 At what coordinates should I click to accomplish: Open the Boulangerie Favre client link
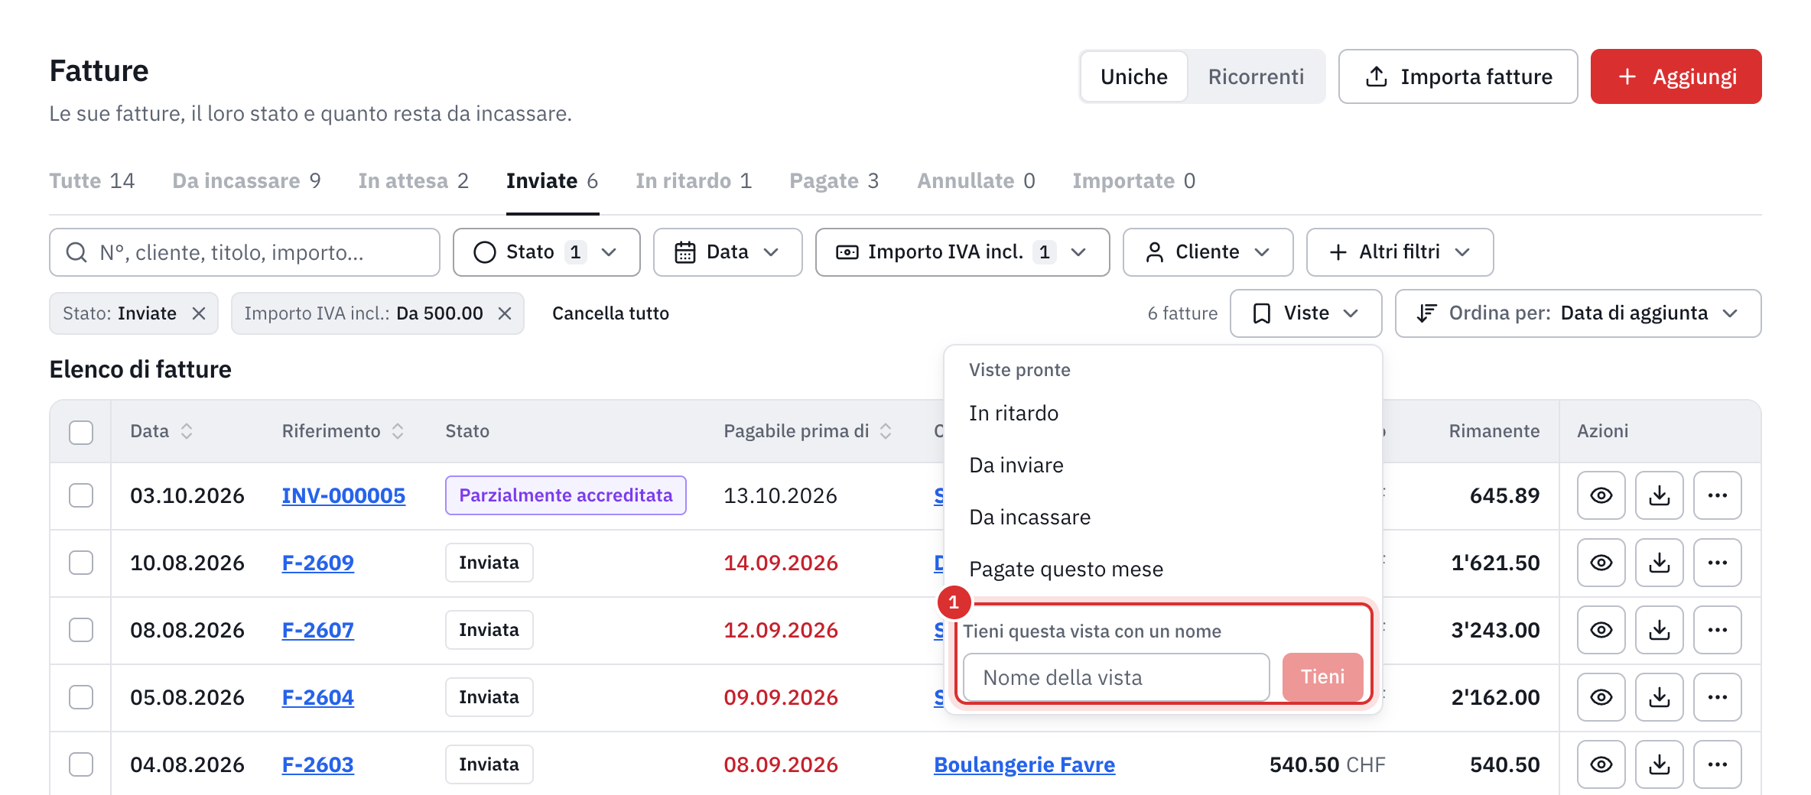pos(1024,764)
